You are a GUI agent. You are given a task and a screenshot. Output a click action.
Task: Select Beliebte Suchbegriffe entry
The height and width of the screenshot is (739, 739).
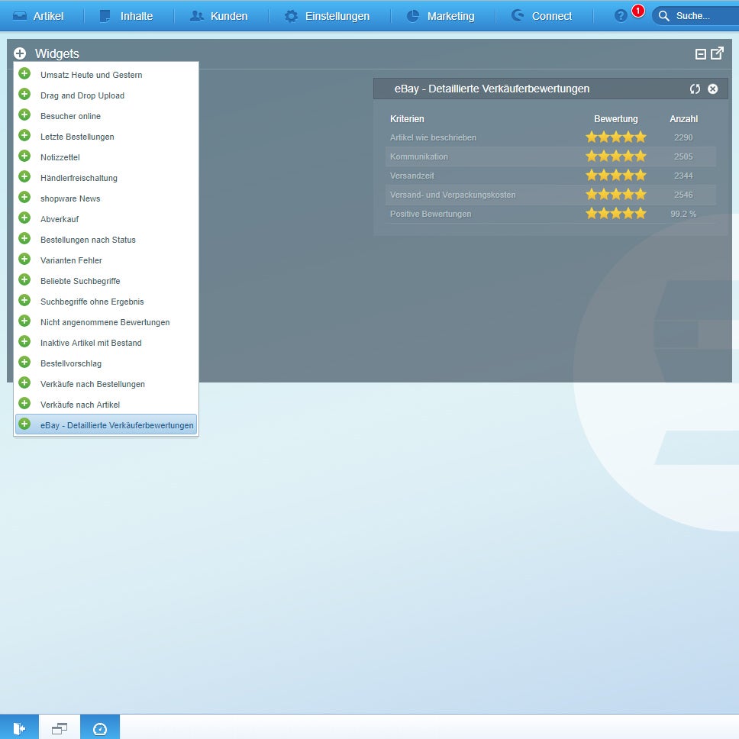106,281
